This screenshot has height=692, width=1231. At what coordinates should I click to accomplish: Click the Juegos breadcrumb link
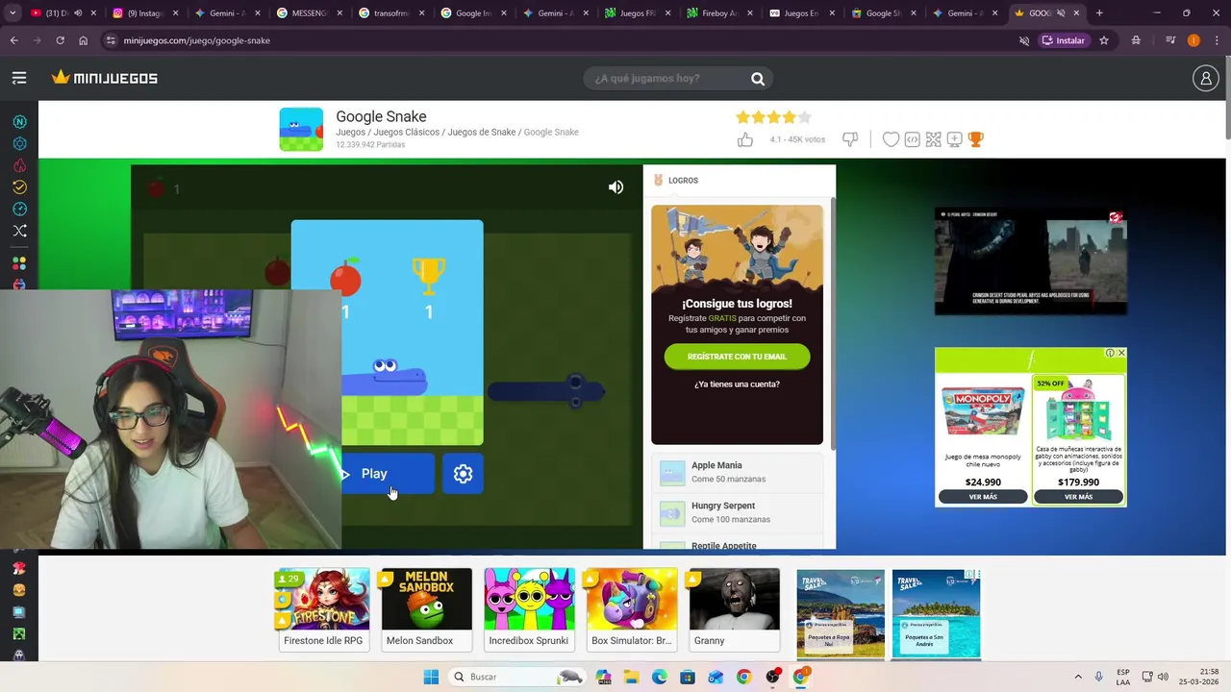point(350,133)
